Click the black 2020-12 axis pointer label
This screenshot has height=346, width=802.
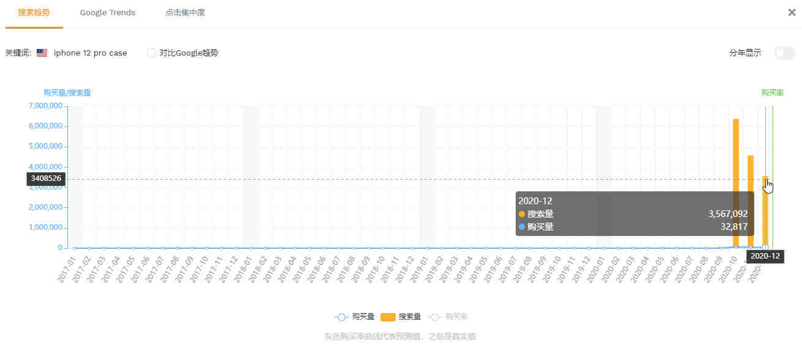point(765,256)
